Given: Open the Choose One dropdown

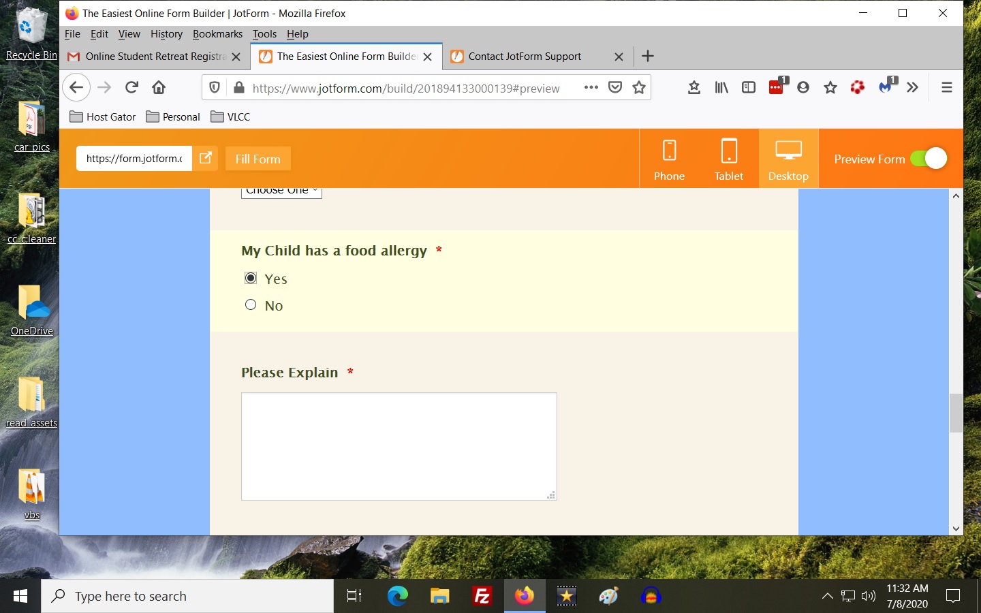Looking at the screenshot, I should (281, 191).
